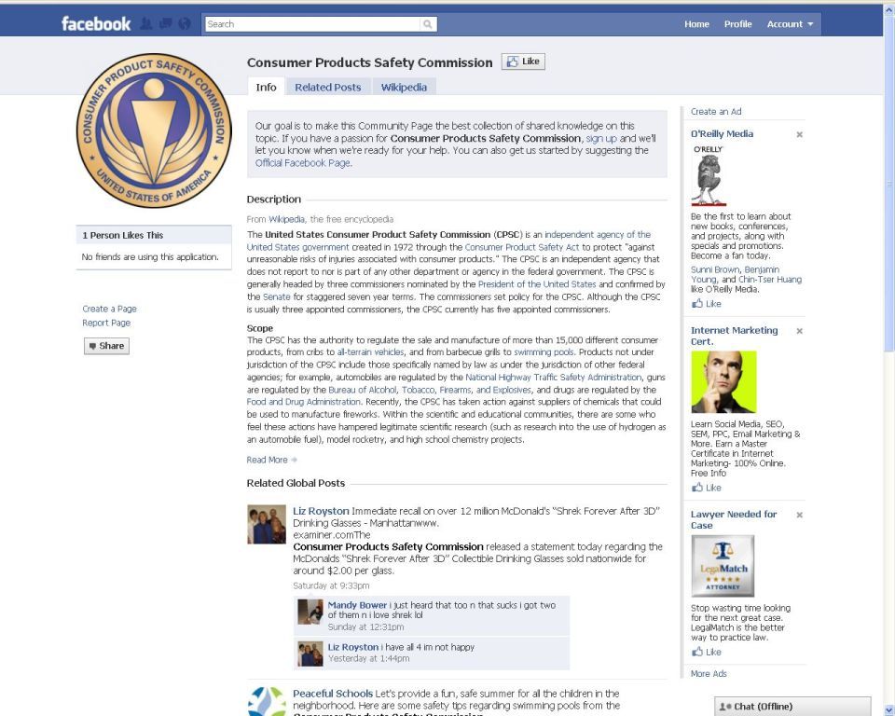Open Liz Royston's name on the post
Image resolution: width=895 pixels, height=716 pixels.
point(321,511)
